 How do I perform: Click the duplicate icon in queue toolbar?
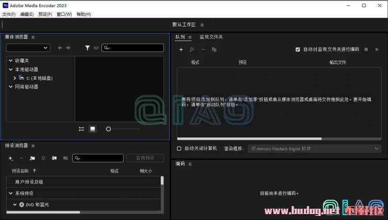pos(214,50)
